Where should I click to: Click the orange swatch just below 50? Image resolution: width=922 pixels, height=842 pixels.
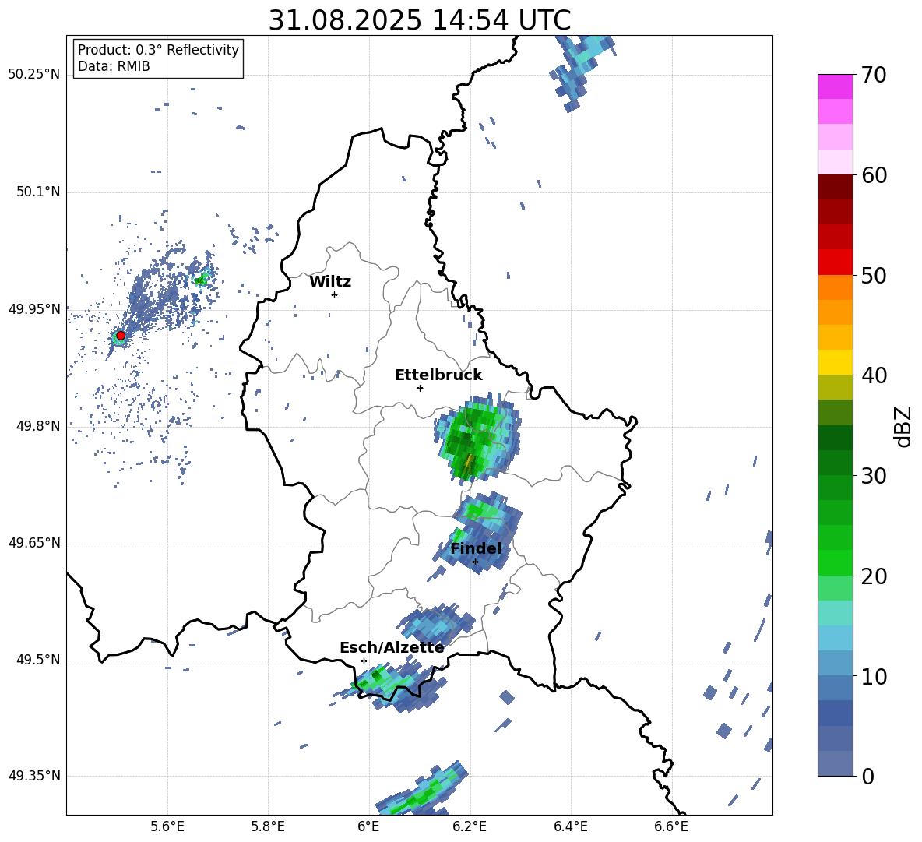click(835, 287)
